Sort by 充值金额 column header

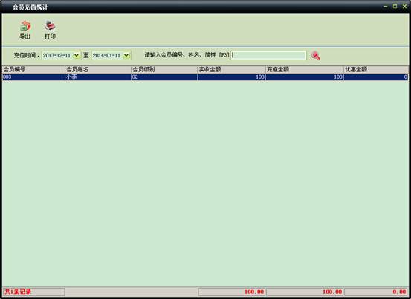(305, 69)
